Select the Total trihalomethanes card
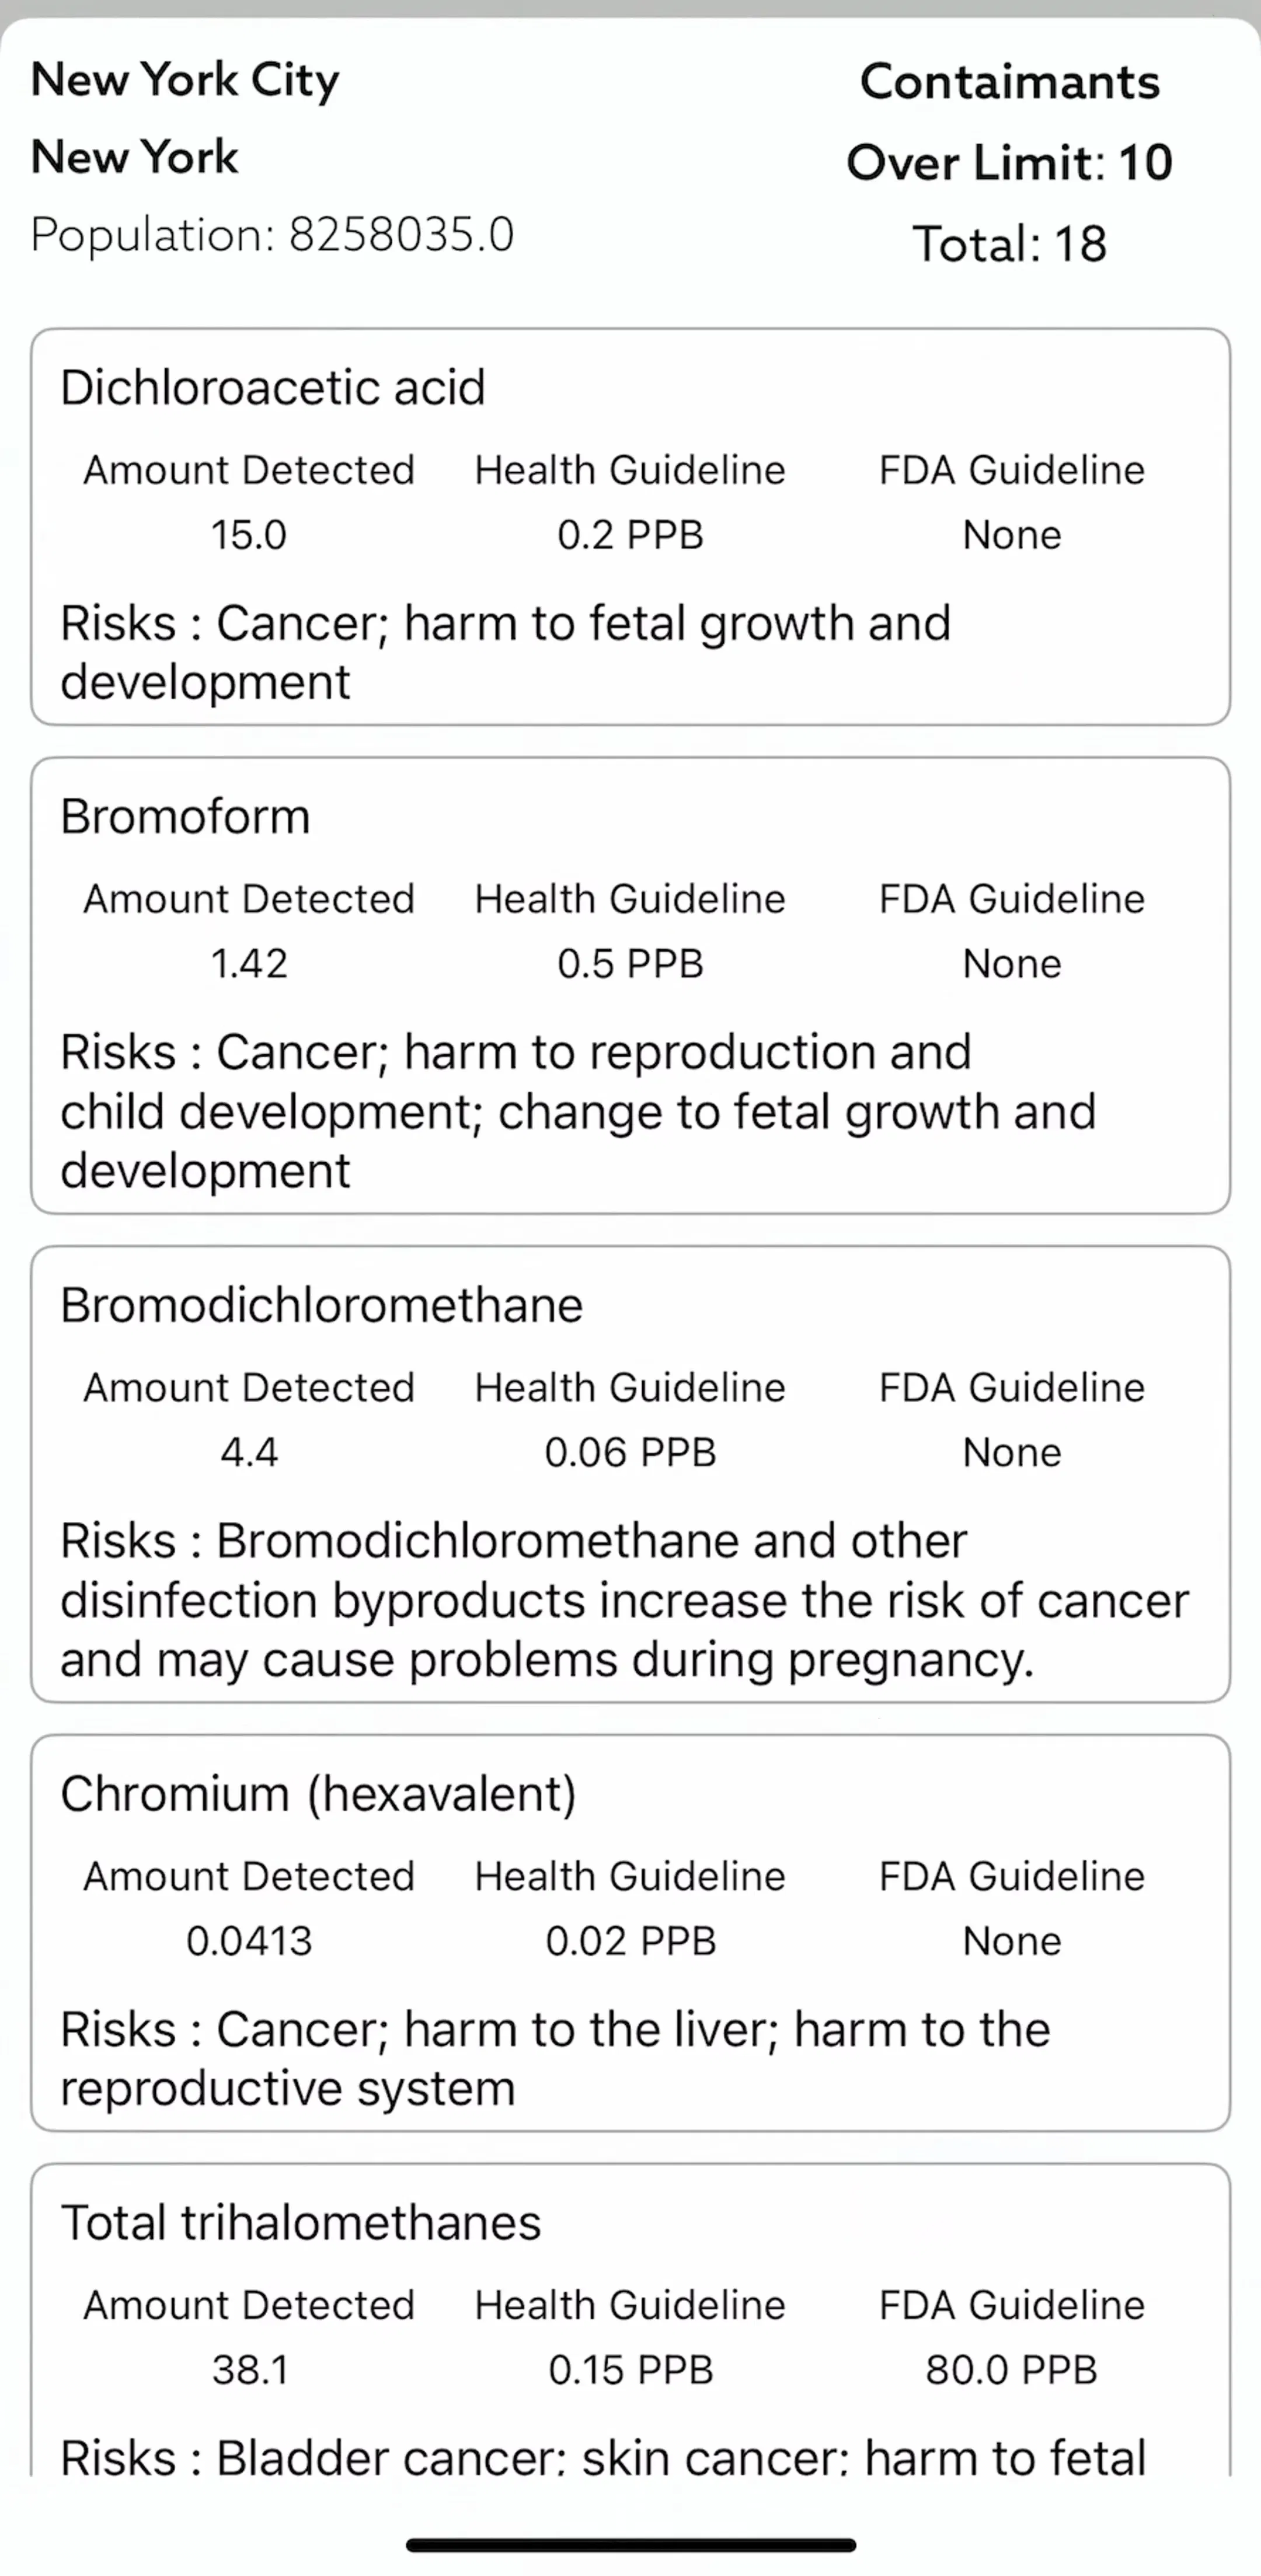Viewport: 1261px width, 2576px height. click(630, 2320)
